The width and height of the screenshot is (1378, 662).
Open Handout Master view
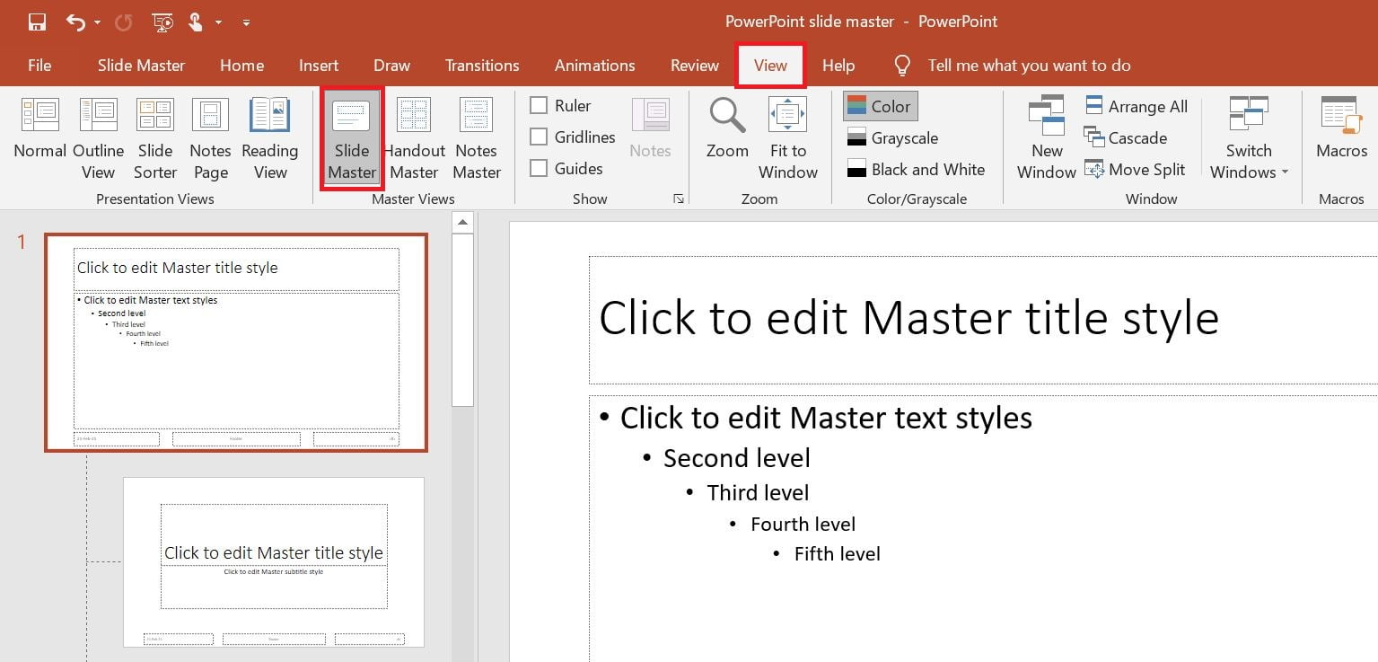(414, 138)
